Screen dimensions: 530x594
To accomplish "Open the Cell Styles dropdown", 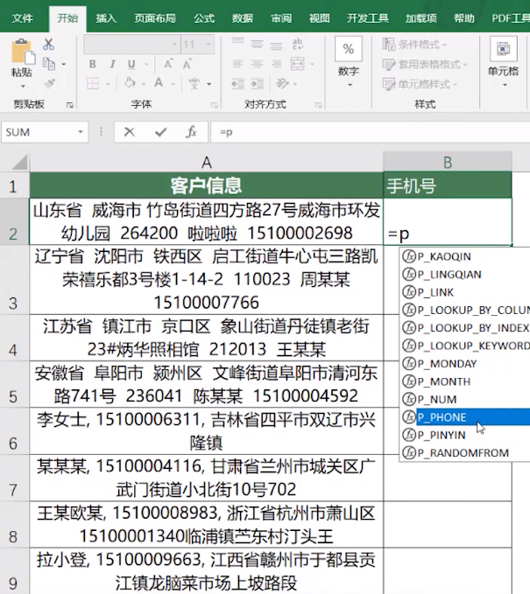I will pyautogui.click(x=420, y=84).
